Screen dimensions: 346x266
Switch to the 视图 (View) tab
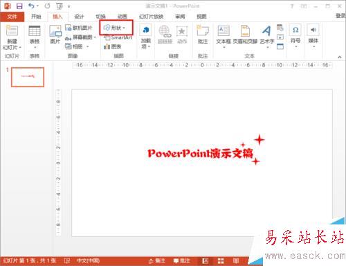(201, 17)
